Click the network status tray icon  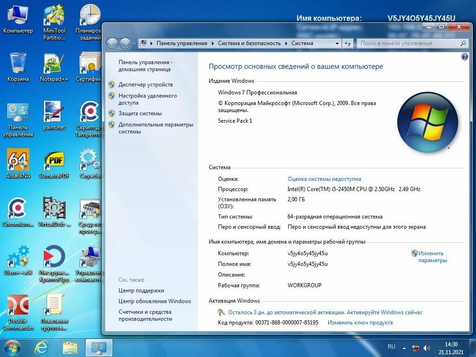415,348
